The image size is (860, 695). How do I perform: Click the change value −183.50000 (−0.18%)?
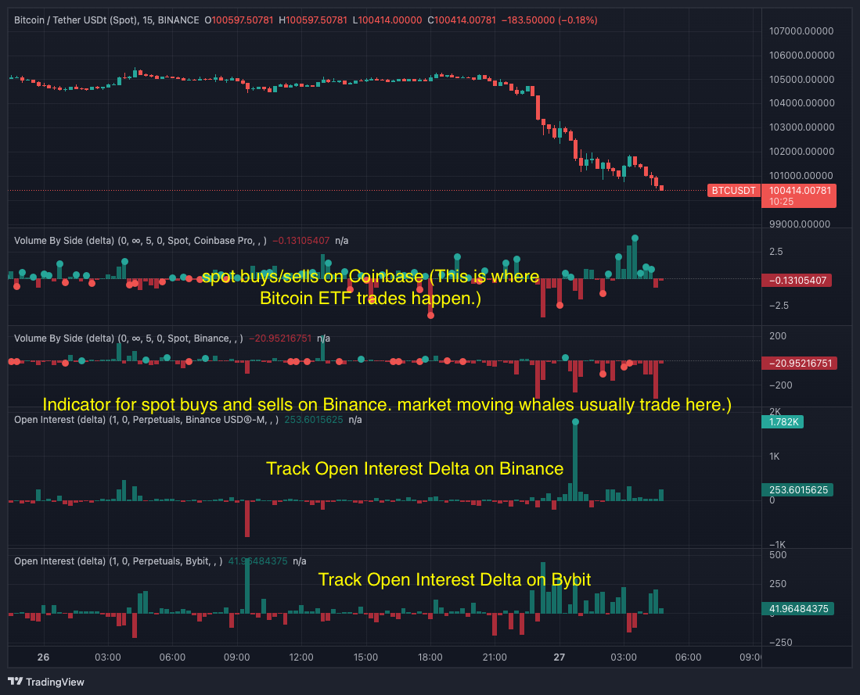pyautogui.click(x=549, y=20)
